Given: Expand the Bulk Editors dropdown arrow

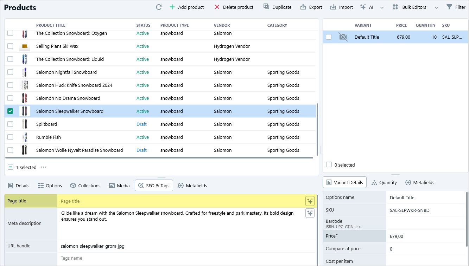Looking at the screenshot, I should pyautogui.click(x=436, y=7).
